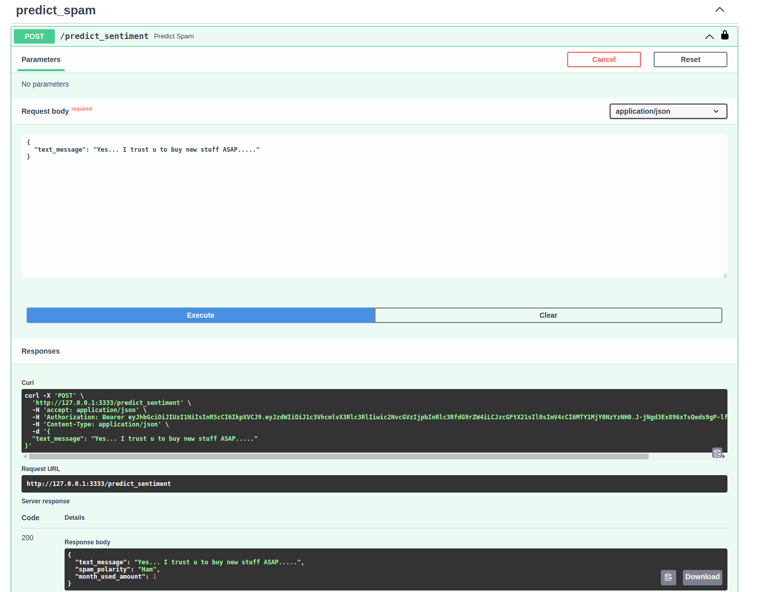Click the "No parameters" text
Screen dimensions: 771x592
pos(45,84)
